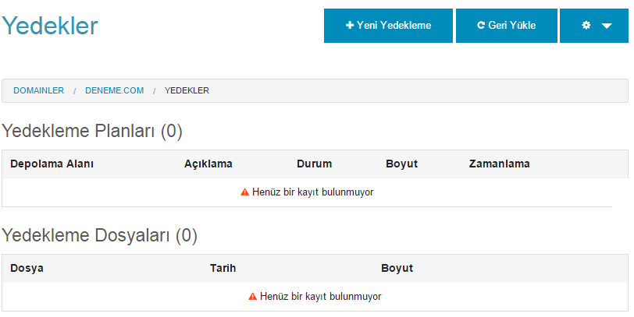Click the Boyut header in the plans table
This screenshot has width=634, height=317.
401,164
